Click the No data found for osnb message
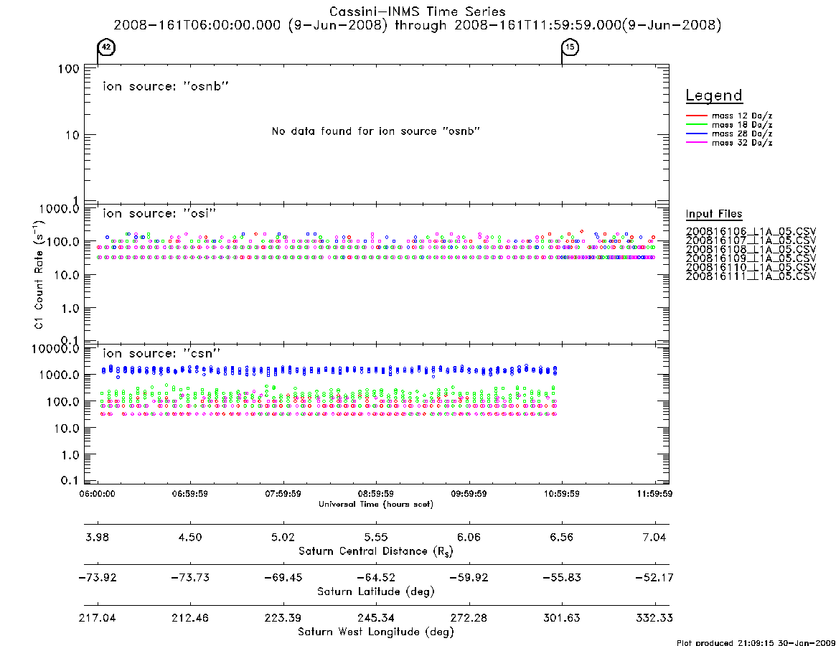The width and height of the screenshot is (836, 646). (x=376, y=131)
